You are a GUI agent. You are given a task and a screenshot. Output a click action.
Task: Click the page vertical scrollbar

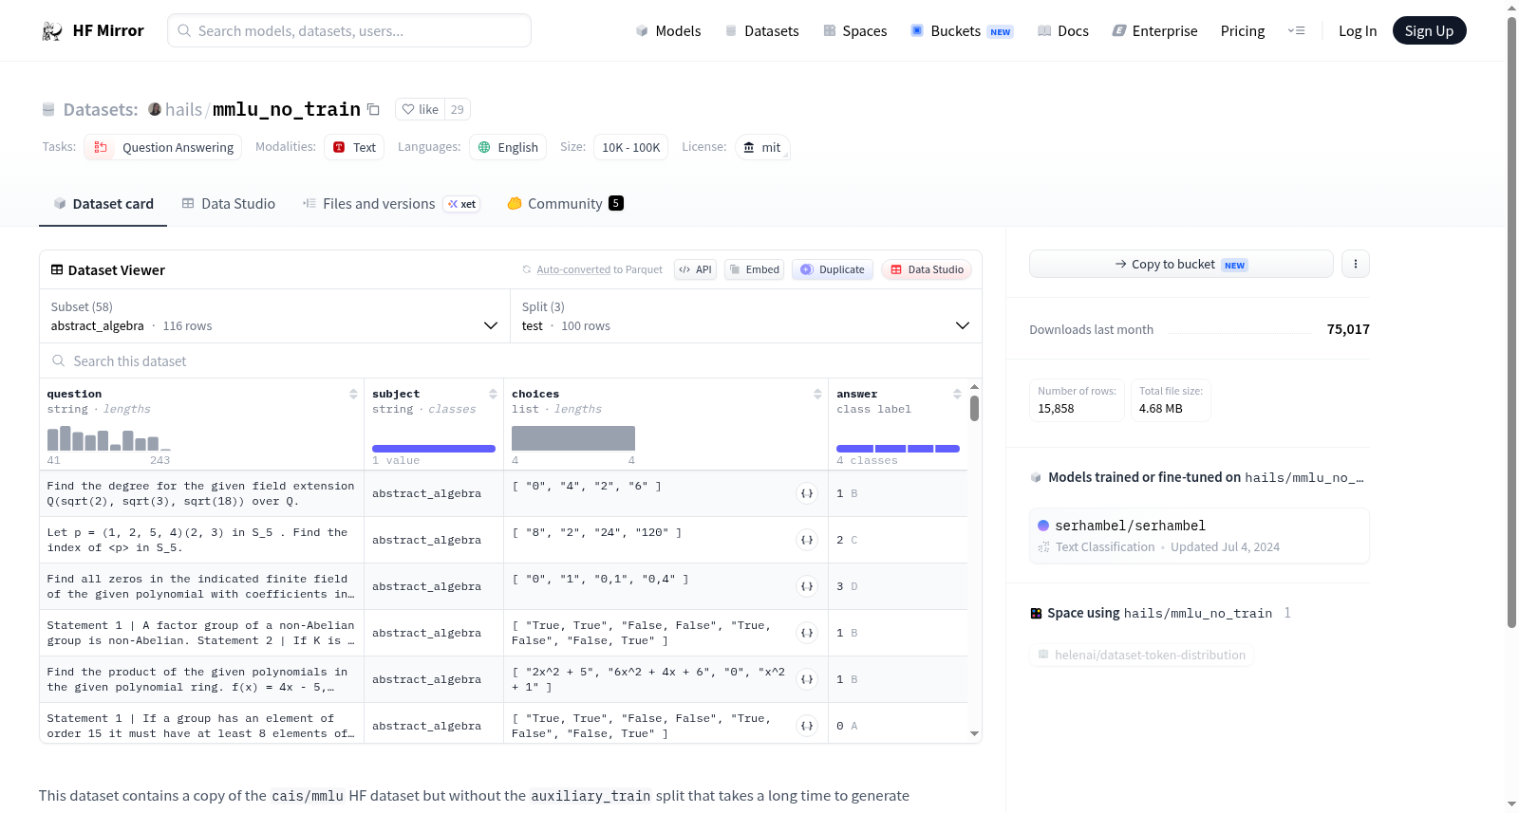[1512, 323]
